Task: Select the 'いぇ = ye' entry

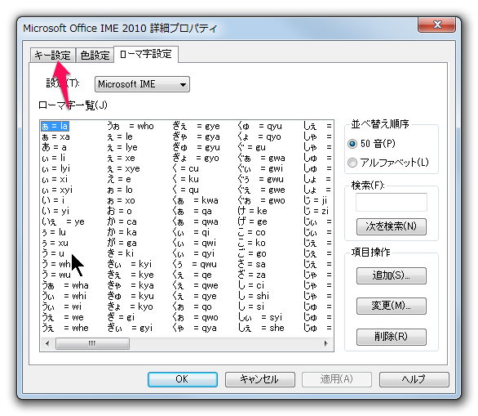Action: tap(63, 221)
